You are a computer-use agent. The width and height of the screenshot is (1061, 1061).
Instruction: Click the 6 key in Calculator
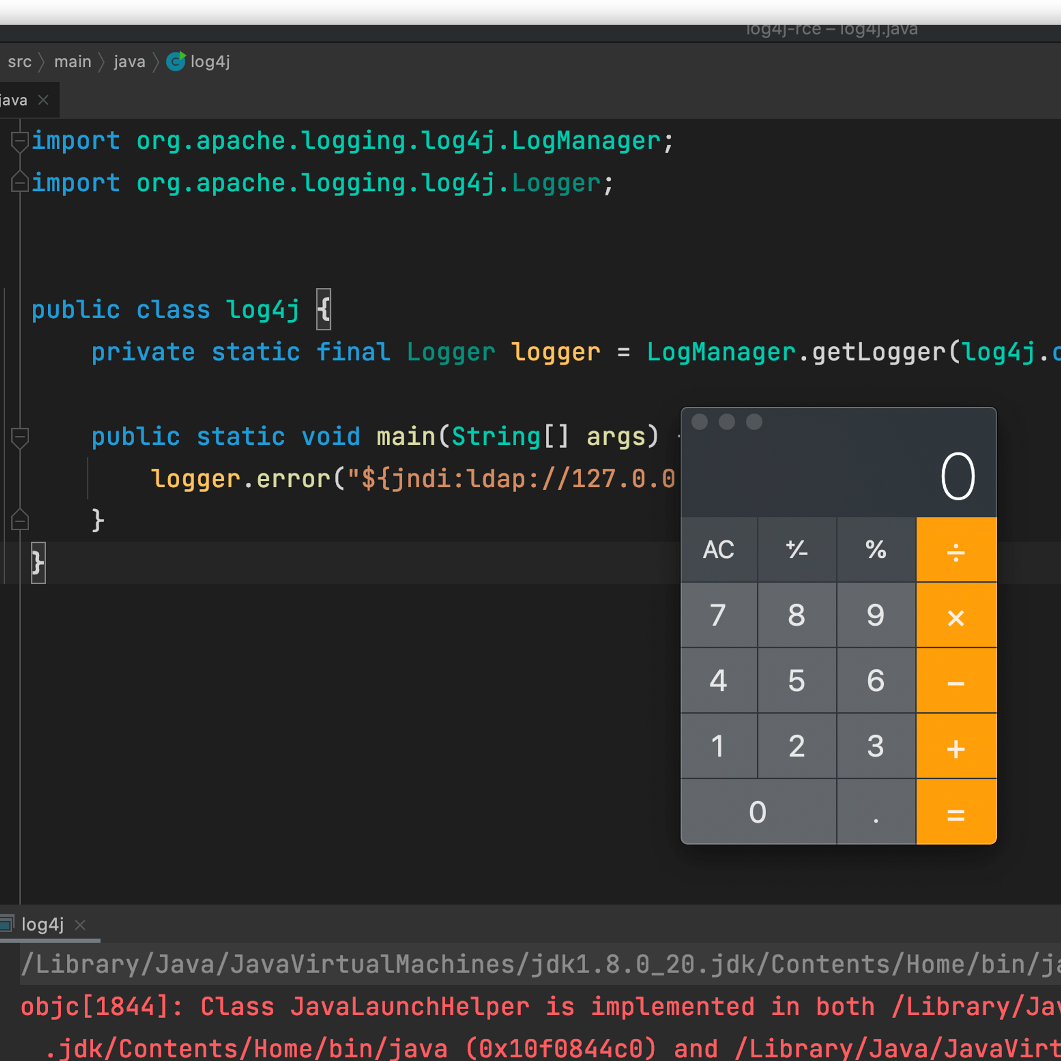point(876,680)
